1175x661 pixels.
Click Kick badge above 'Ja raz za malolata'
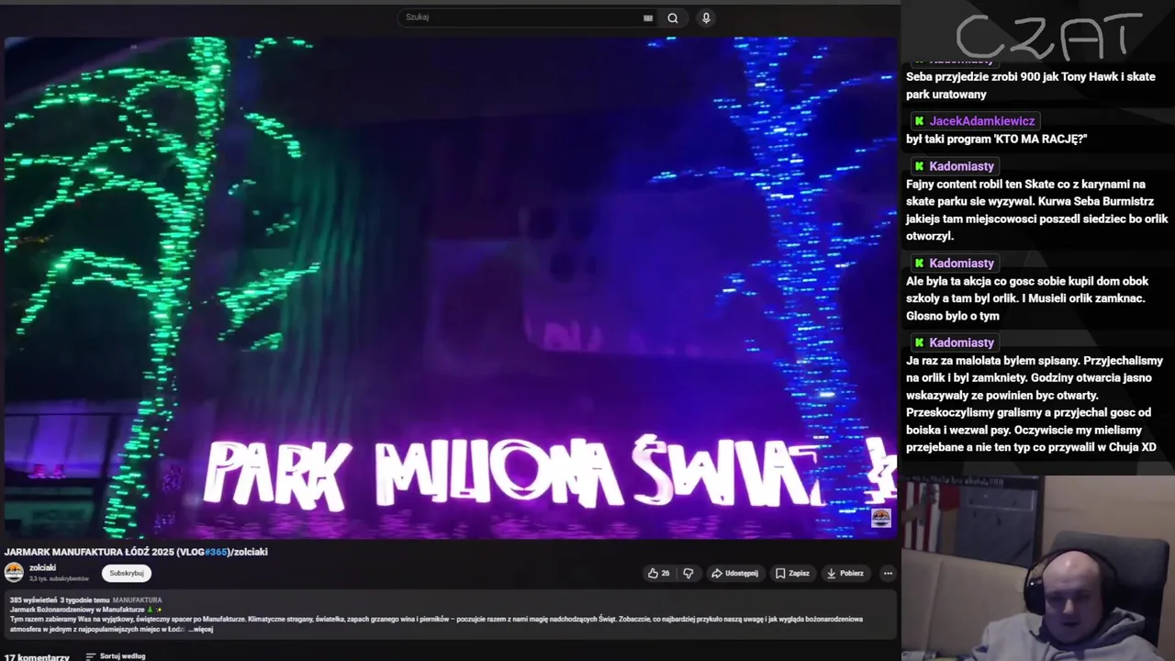pyautogui.click(x=919, y=342)
